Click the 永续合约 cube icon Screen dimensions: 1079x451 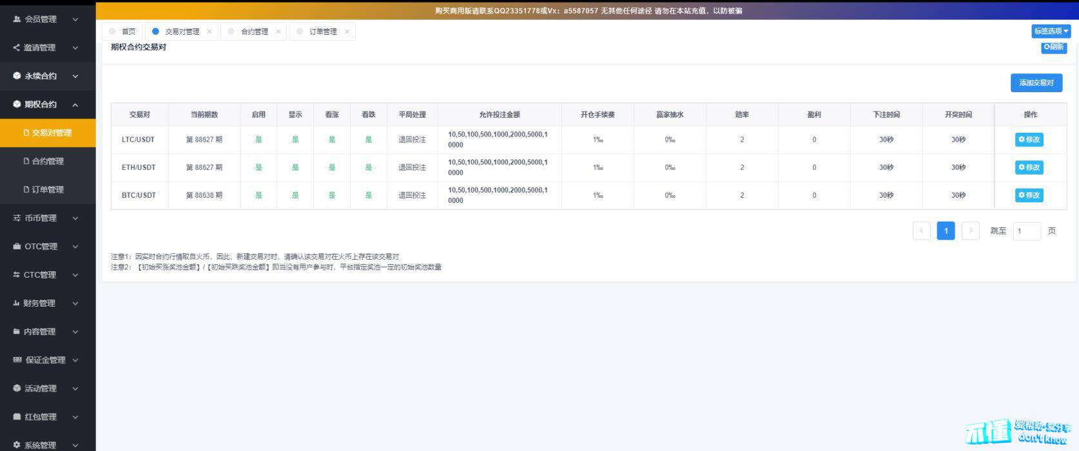[17, 76]
